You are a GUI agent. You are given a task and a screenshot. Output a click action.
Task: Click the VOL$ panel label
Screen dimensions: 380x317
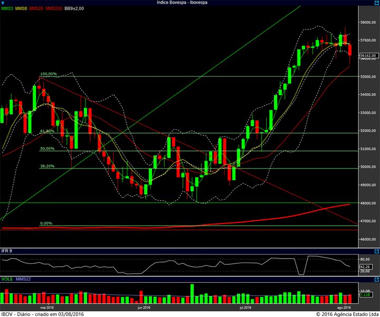[x=7, y=279]
